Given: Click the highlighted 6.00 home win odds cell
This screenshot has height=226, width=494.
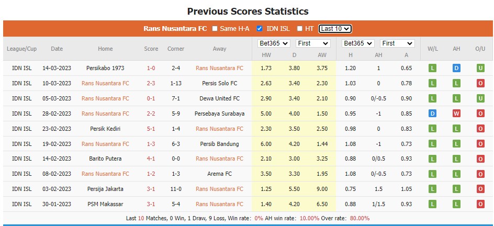Looking at the screenshot, I should (x=266, y=144).
